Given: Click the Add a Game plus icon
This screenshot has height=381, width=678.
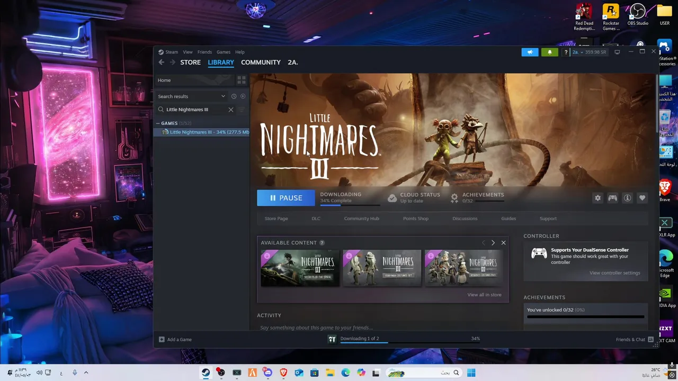Looking at the screenshot, I should (x=162, y=339).
